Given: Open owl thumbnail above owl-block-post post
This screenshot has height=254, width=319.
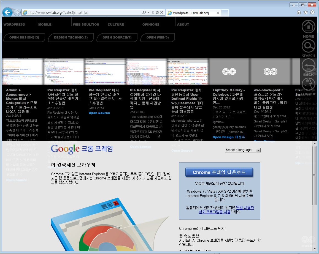Looking at the screenshot, I should (270, 72).
